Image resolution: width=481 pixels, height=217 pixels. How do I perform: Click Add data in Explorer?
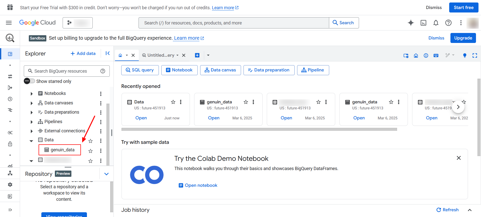click(83, 53)
